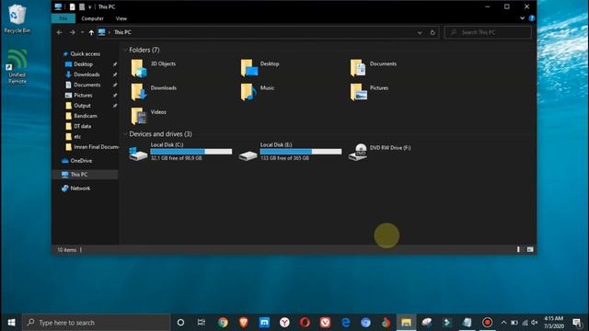Go back using the Back arrow
The height and width of the screenshot is (331, 589).
[59, 32]
